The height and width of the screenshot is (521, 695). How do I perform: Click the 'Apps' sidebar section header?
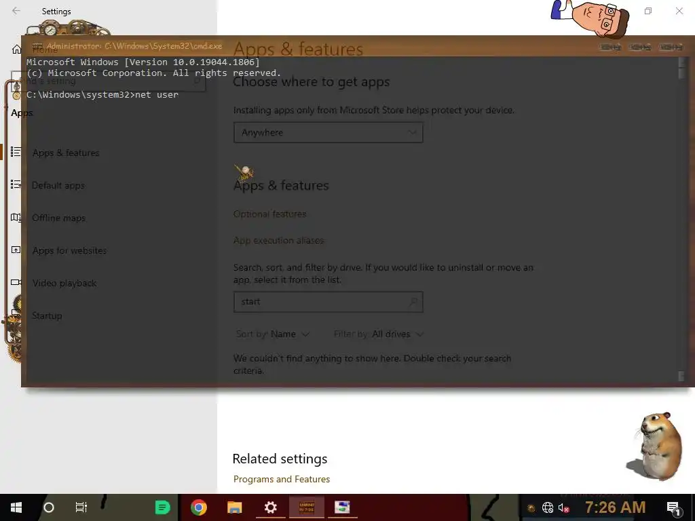[22, 113]
